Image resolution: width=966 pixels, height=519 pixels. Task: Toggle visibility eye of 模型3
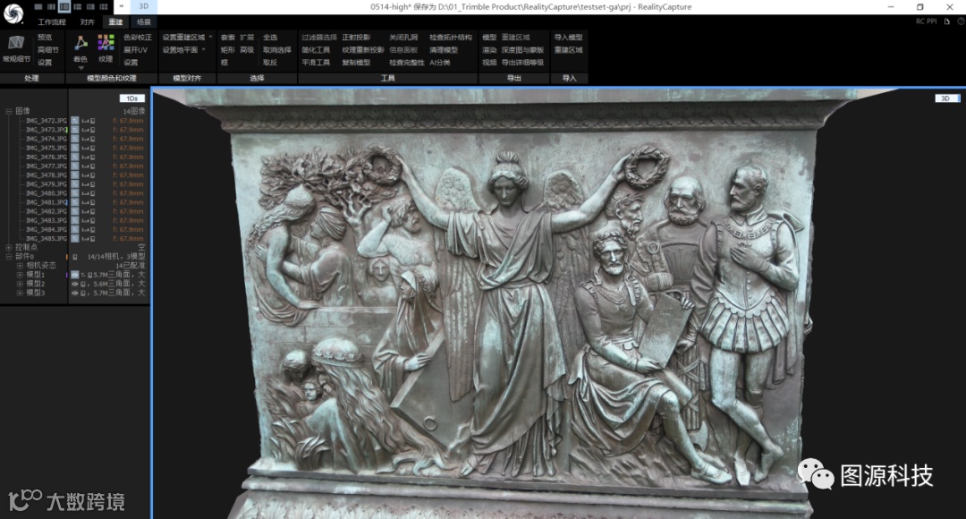pos(75,294)
